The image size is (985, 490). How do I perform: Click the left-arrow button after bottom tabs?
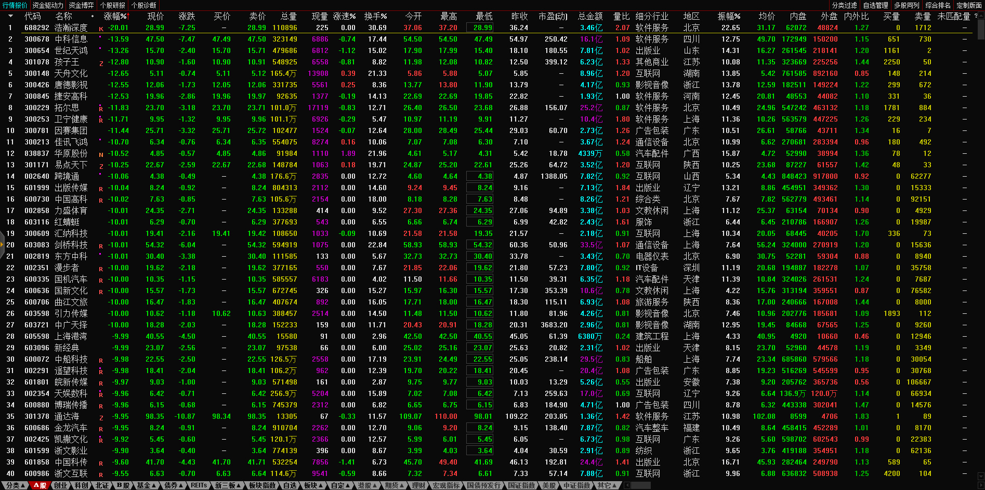click(x=627, y=485)
